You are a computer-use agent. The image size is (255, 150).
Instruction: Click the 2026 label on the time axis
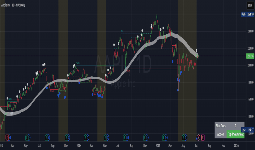coord(236,146)
